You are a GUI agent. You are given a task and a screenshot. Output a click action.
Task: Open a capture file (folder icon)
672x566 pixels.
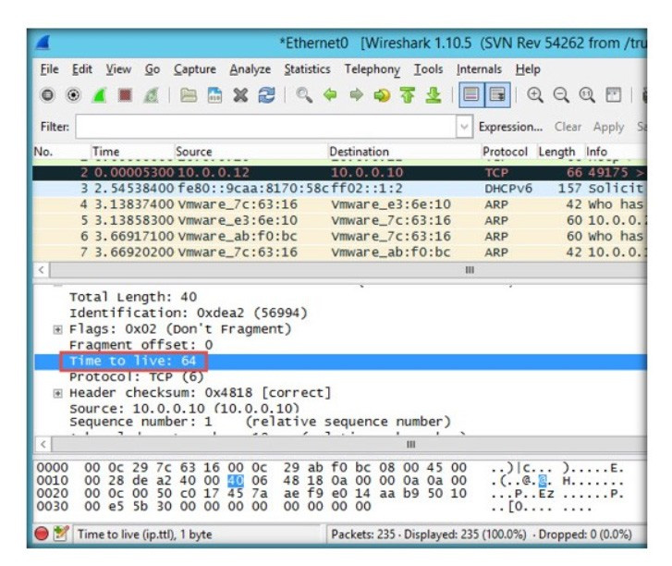point(189,94)
